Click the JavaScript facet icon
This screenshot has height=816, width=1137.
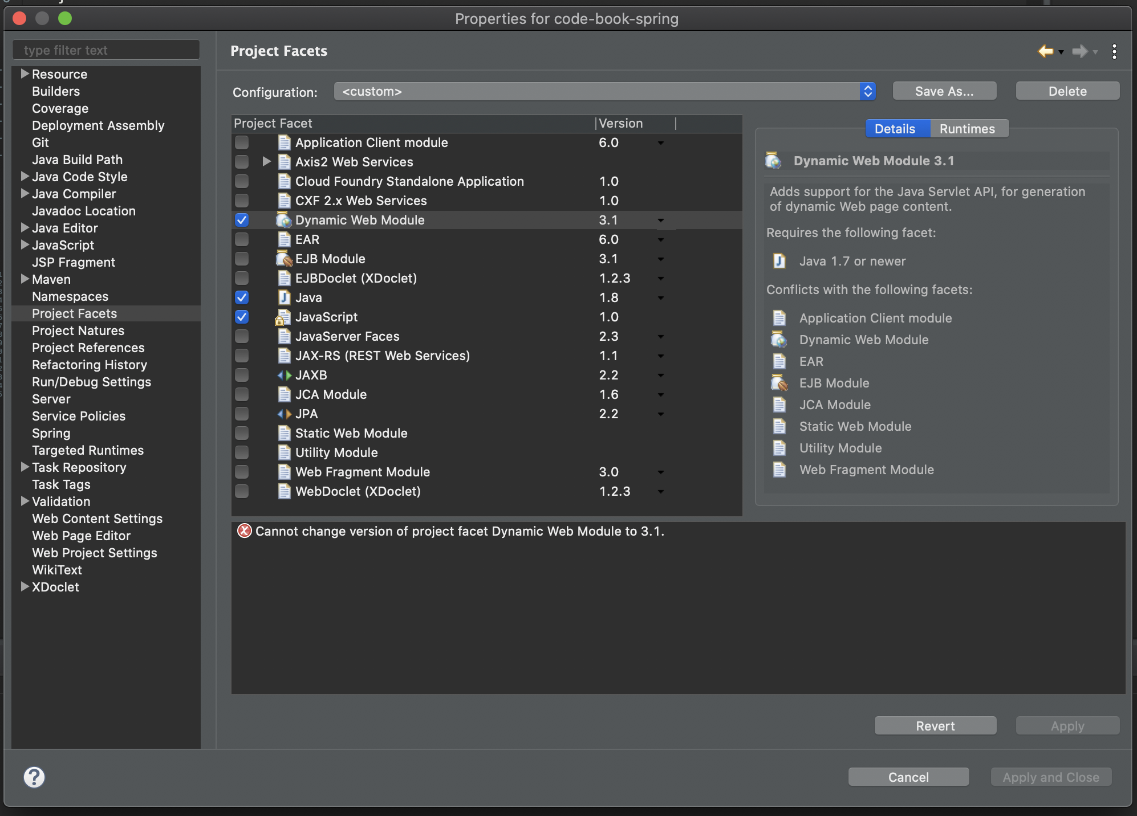283,317
